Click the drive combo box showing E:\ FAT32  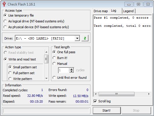[47, 38]
